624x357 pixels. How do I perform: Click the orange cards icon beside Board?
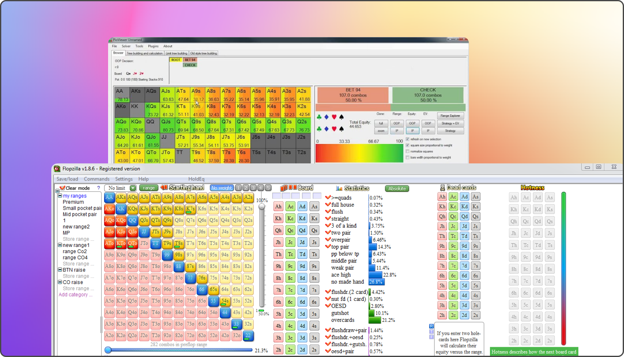[287, 187]
